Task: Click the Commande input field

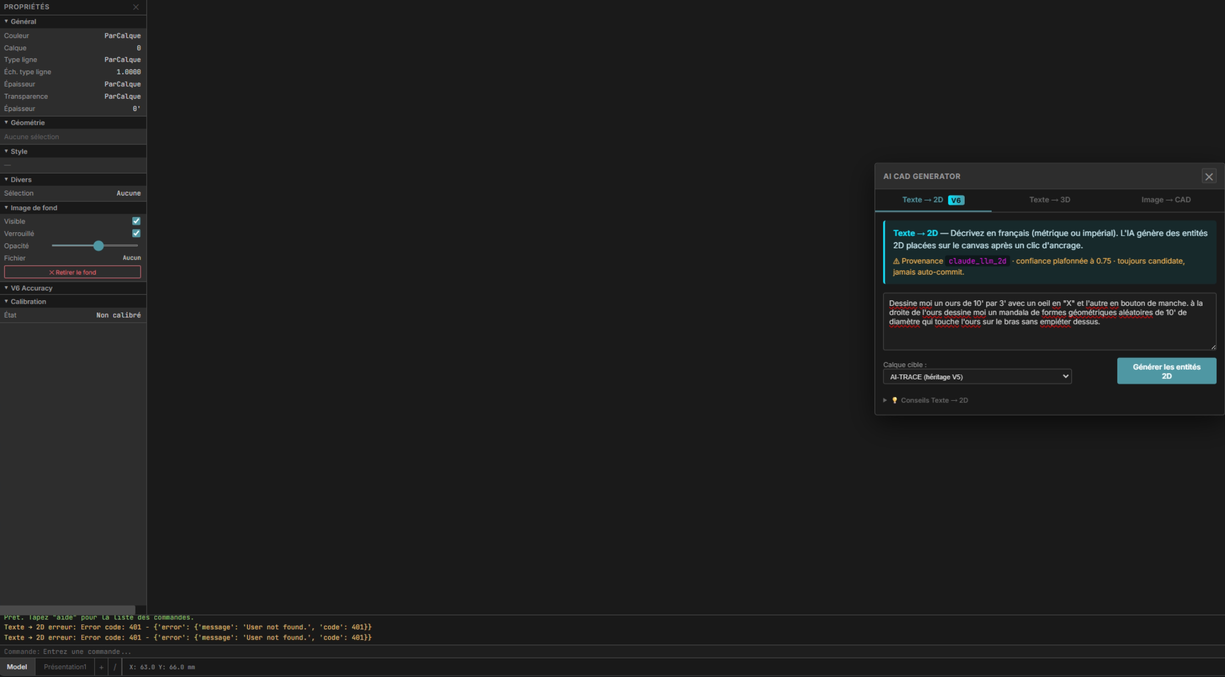Action: 329,652
